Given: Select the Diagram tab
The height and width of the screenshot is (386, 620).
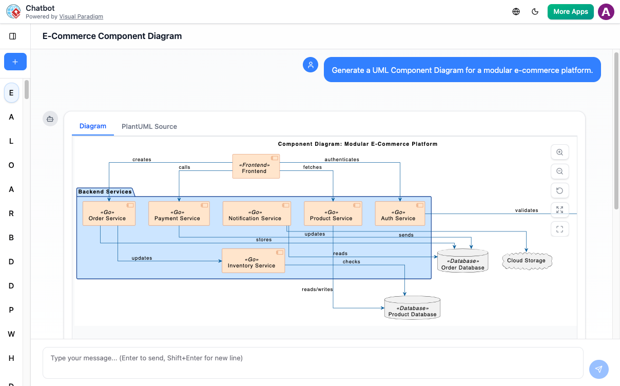Looking at the screenshot, I should pyautogui.click(x=92, y=126).
